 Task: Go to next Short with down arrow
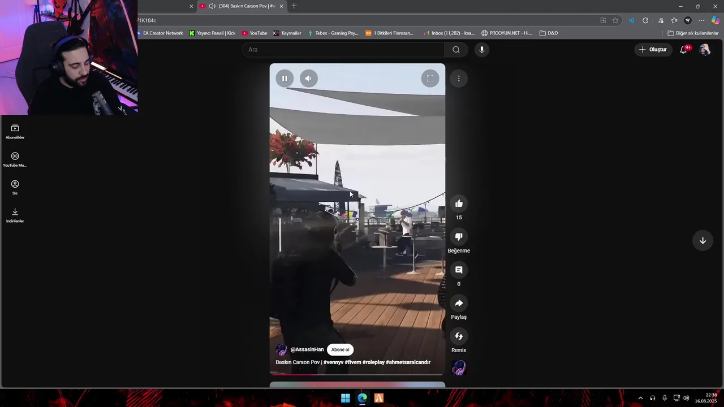point(703,240)
